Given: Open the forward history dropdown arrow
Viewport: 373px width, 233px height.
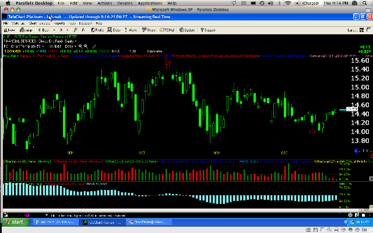Looking at the screenshot, I should (68, 30).
